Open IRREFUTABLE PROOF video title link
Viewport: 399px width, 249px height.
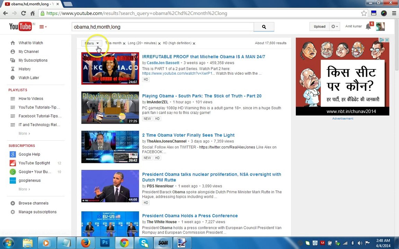[204, 57]
